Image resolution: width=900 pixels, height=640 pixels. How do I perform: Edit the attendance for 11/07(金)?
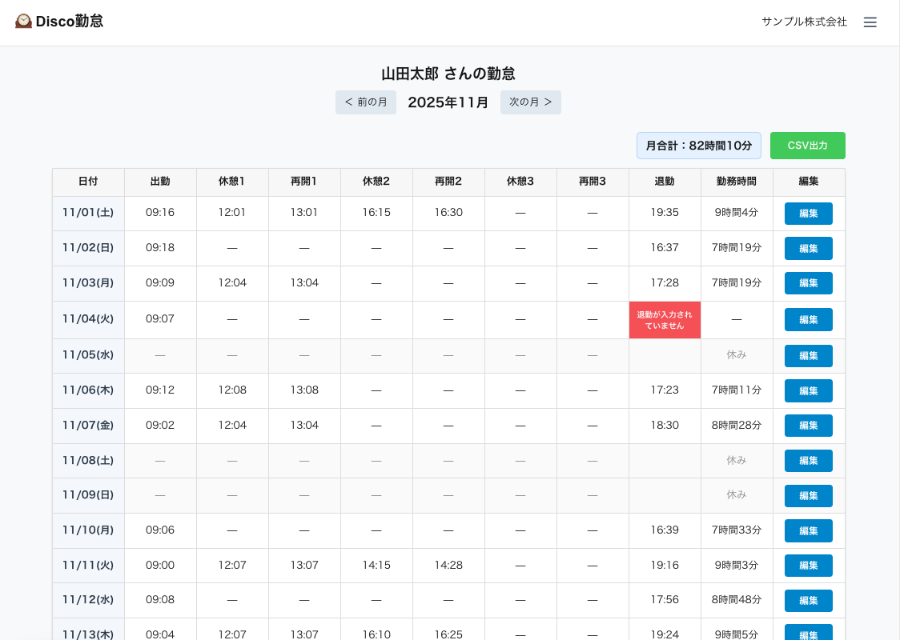coord(808,425)
